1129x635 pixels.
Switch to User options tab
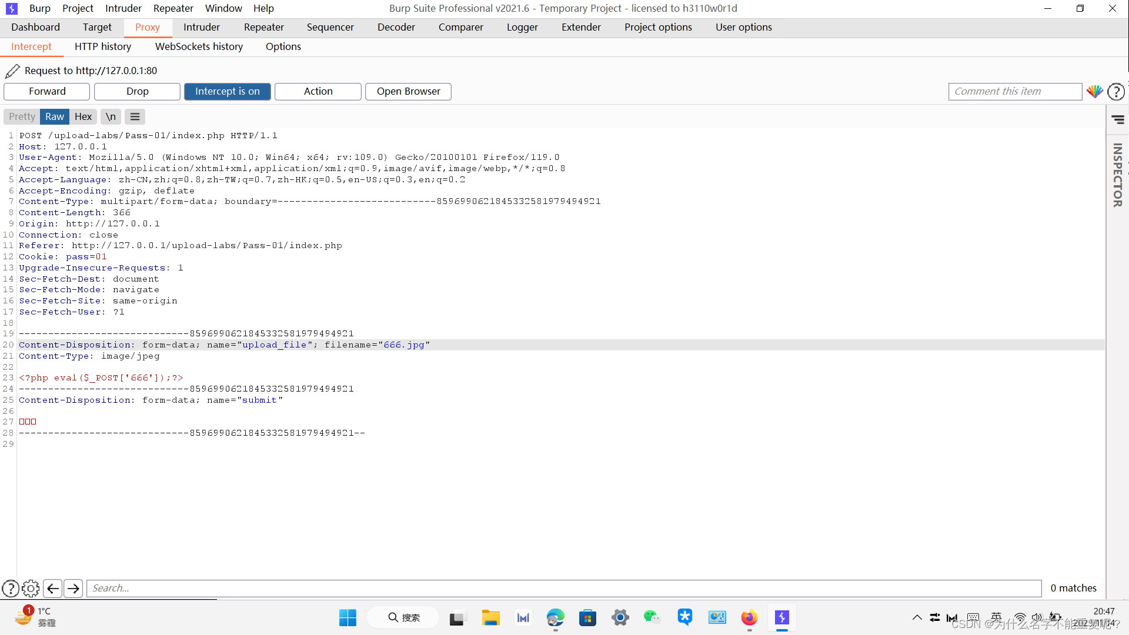[x=744, y=27]
